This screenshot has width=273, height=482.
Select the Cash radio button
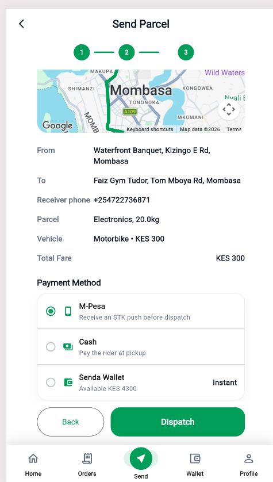51,347
